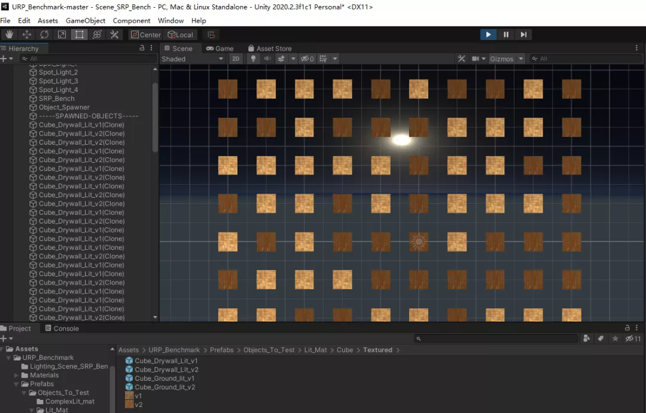This screenshot has width=646, height=413.
Task: Select the Hand tool in the toolbar
Action: point(10,35)
